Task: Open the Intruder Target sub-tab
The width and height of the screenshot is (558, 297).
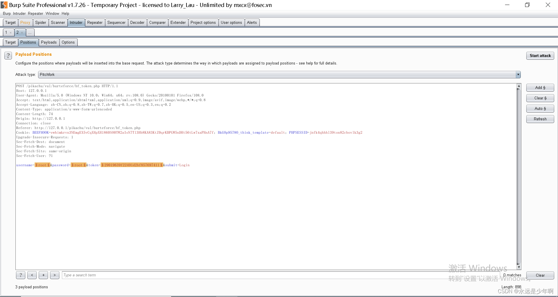Action: (10, 42)
